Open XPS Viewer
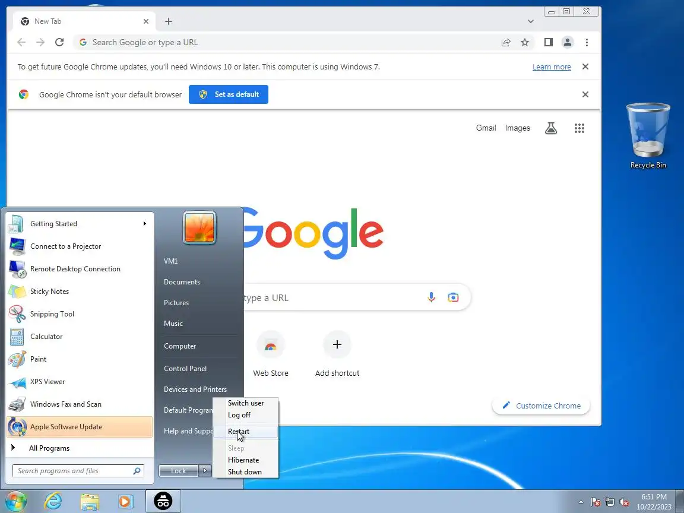Screen dimensions: 684x513 (80, 382)
